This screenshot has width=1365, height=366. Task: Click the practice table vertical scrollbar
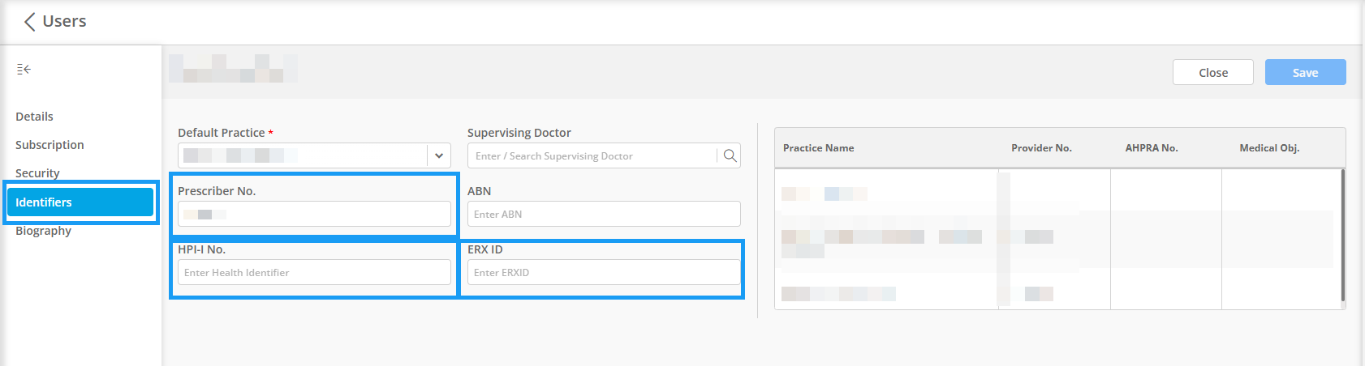click(x=1342, y=235)
